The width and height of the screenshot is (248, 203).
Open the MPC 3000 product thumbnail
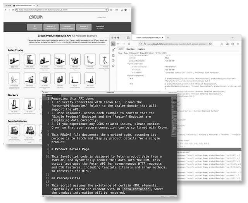point(29,59)
